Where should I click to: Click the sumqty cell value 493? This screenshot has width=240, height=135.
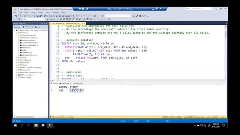click(61, 90)
